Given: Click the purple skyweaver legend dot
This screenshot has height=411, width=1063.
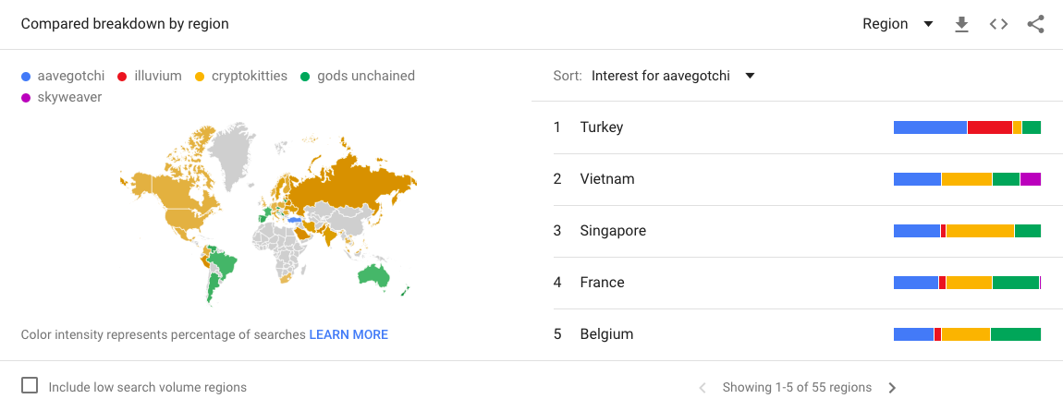Looking at the screenshot, I should pyautogui.click(x=26, y=97).
